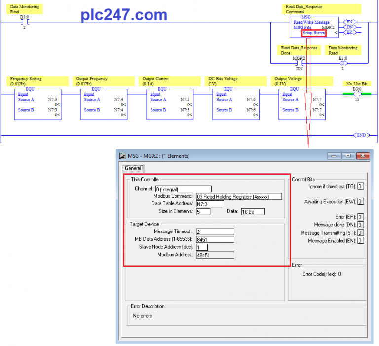Click Source B N7:4 in Output Frequency block
379x346 pixels.
[x=104, y=110]
